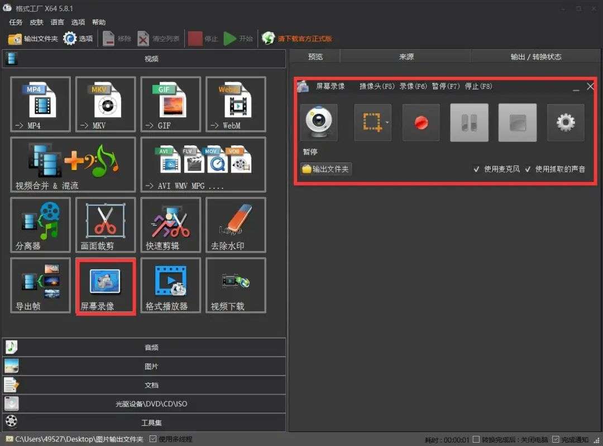Click the clear list (清空列表) toolbar button
The height and width of the screenshot is (446, 603).
point(159,39)
